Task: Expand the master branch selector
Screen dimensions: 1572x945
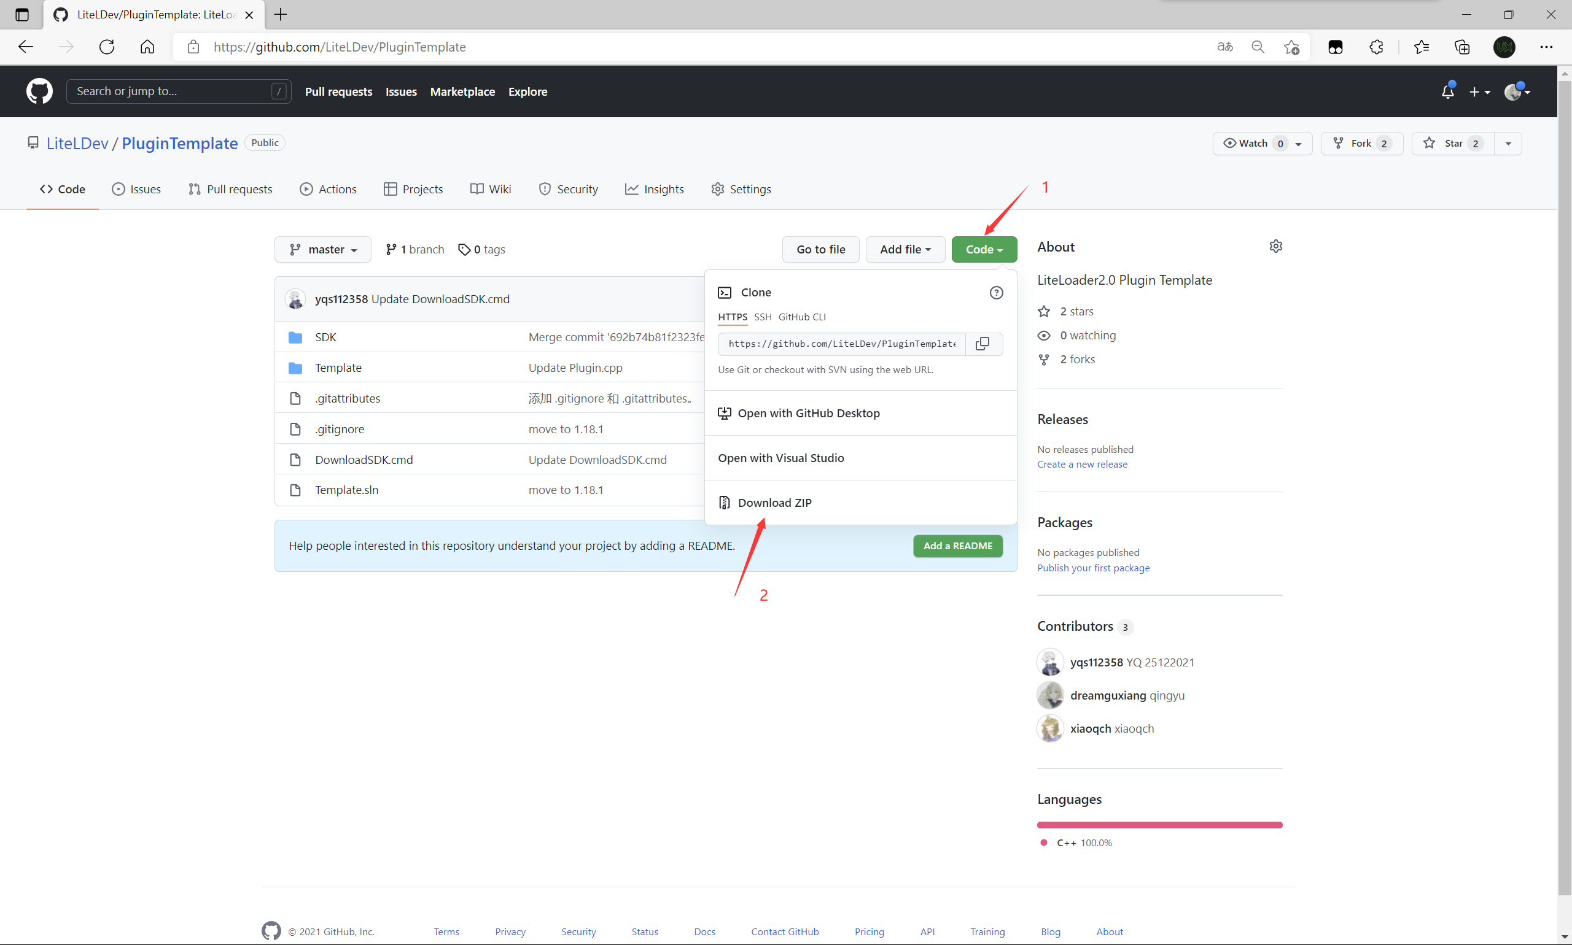Action: click(x=322, y=250)
